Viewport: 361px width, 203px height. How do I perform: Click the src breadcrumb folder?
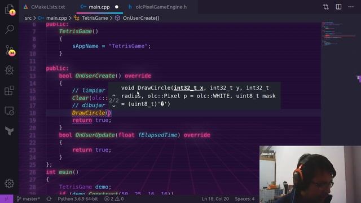[x=28, y=18]
